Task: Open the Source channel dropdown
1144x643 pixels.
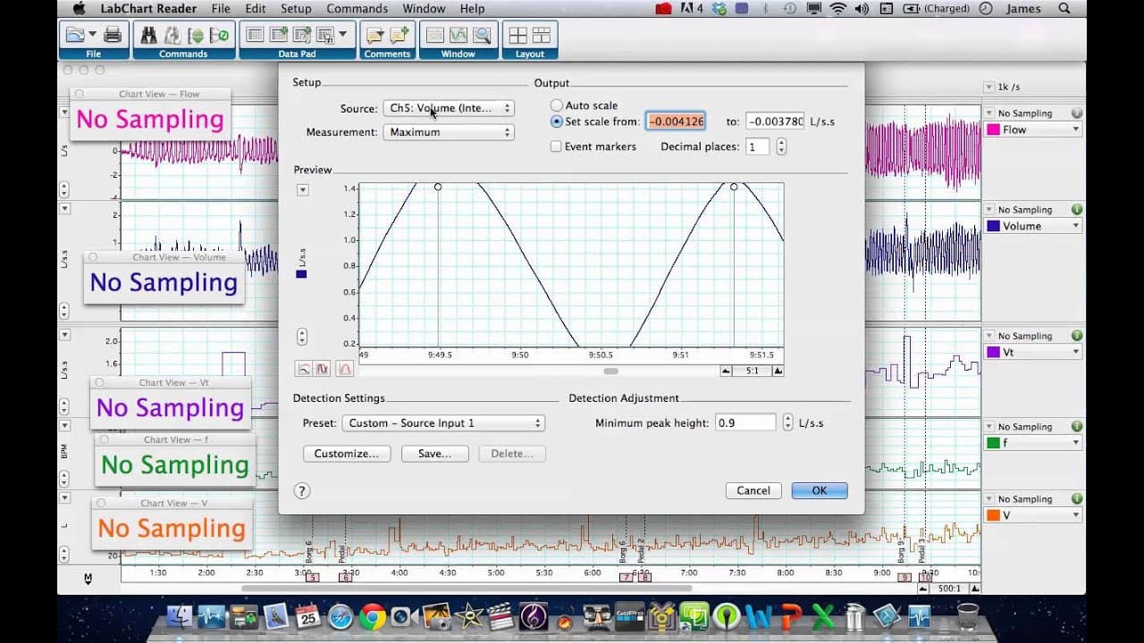Action: (449, 108)
